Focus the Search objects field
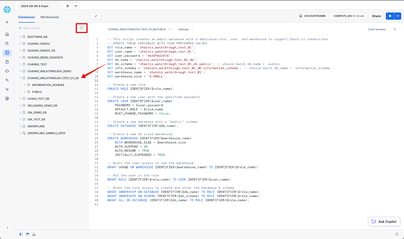The height and width of the screenshot is (239, 404). 47,28
